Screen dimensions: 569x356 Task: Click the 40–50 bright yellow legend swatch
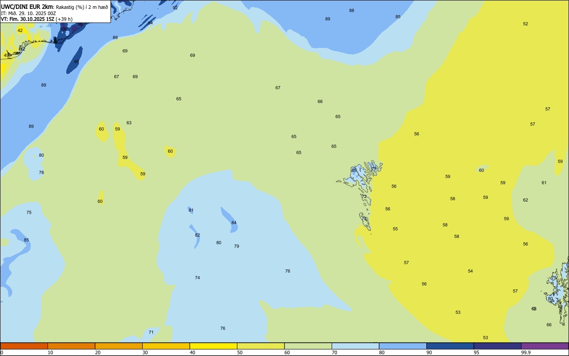tap(213, 346)
